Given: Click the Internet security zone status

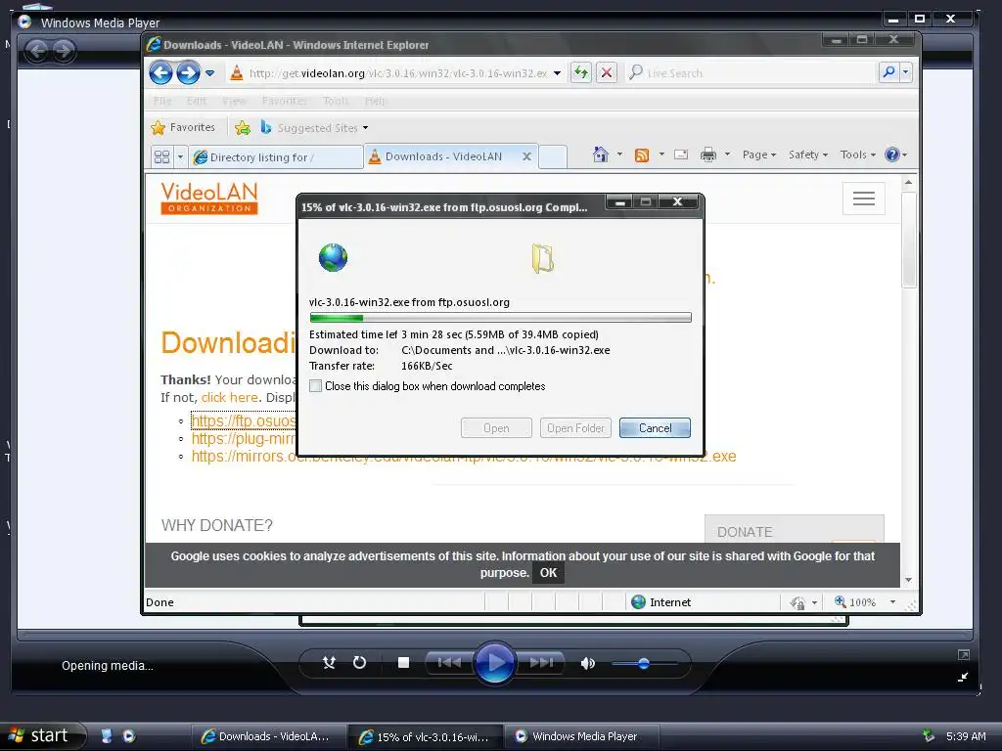Looking at the screenshot, I should click(x=661, y=602).
